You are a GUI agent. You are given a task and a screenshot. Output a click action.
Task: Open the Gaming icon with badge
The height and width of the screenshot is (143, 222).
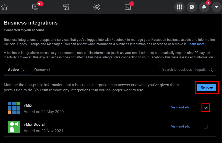click(x=128, y=7)
